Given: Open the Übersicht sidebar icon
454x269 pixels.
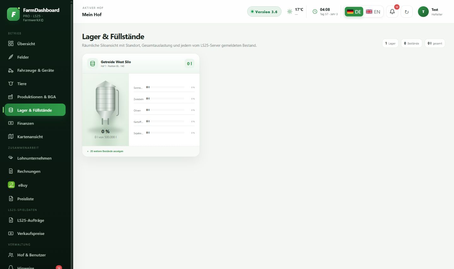Looking at the screenshot, I should coord(11,44).
